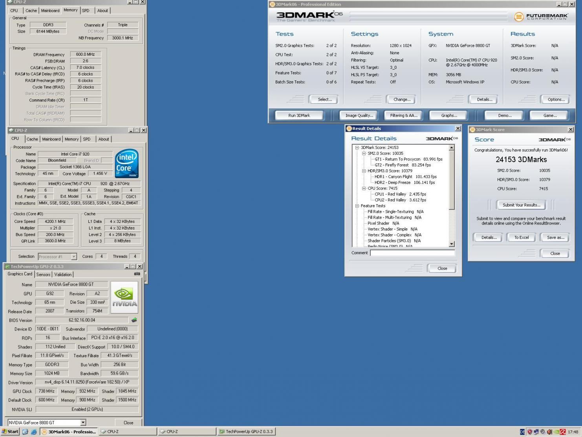Click the Avira antivirus tray icon
Screen dimensions: 582x437
(x=562, y=431)
